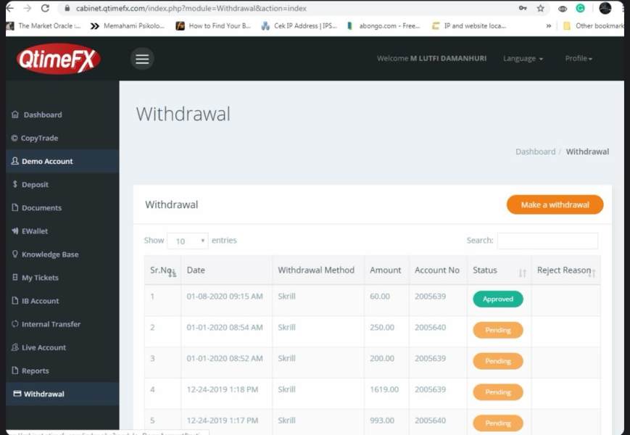Click date 12-24-2019 1:17 PM
This screenshot has width=630, height=435.
point(222,420)
